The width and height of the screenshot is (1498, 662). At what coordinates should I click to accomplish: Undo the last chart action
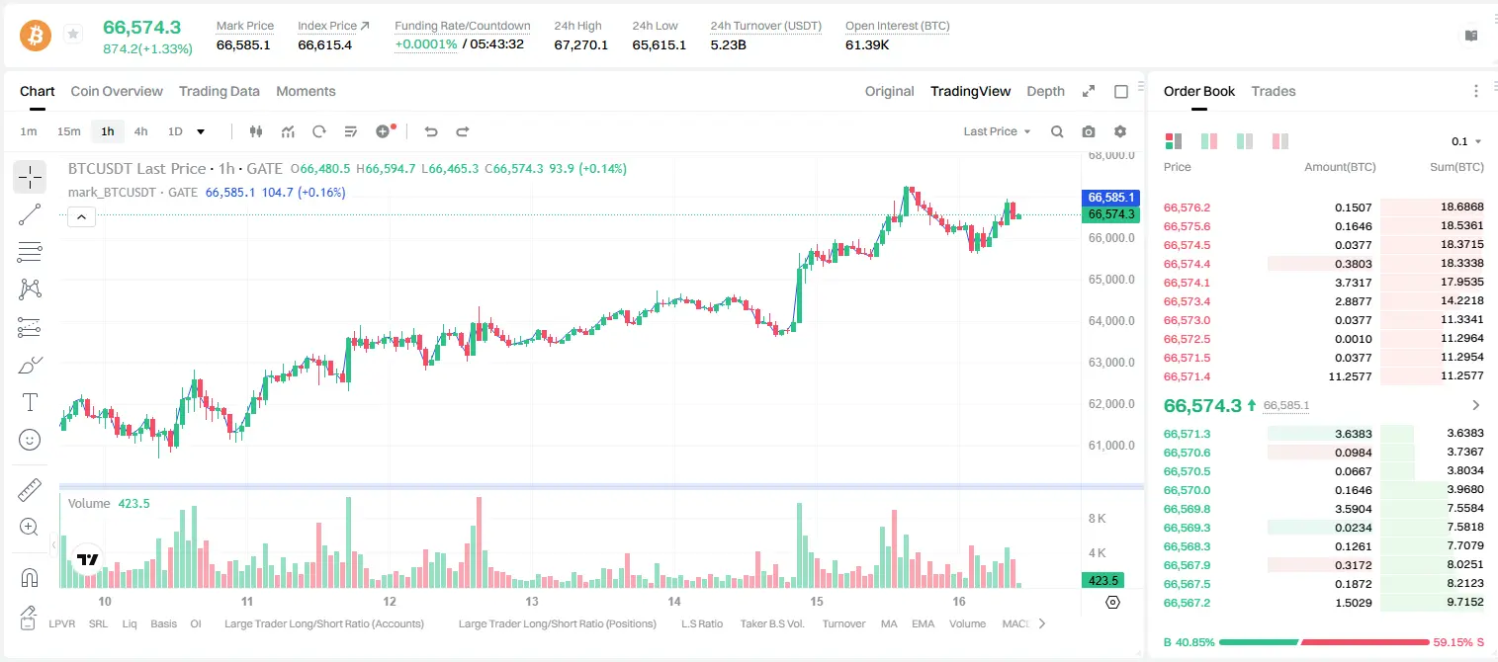point(431,131)
